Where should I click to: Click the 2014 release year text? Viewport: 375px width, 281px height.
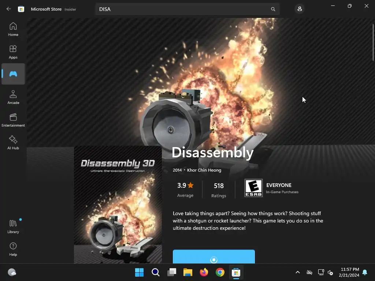(x=177, y=170)
